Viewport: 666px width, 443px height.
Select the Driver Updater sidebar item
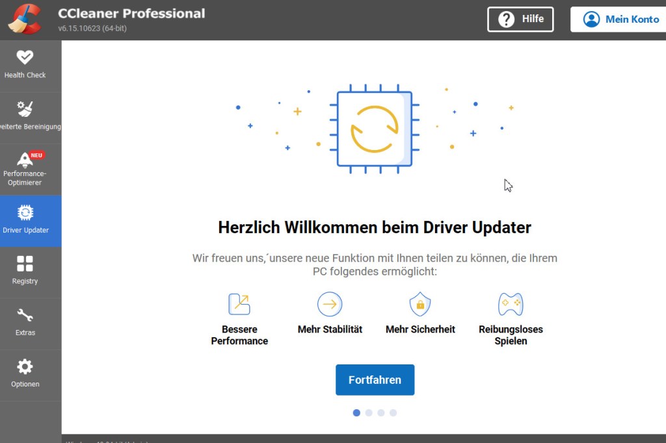(31, 221)
